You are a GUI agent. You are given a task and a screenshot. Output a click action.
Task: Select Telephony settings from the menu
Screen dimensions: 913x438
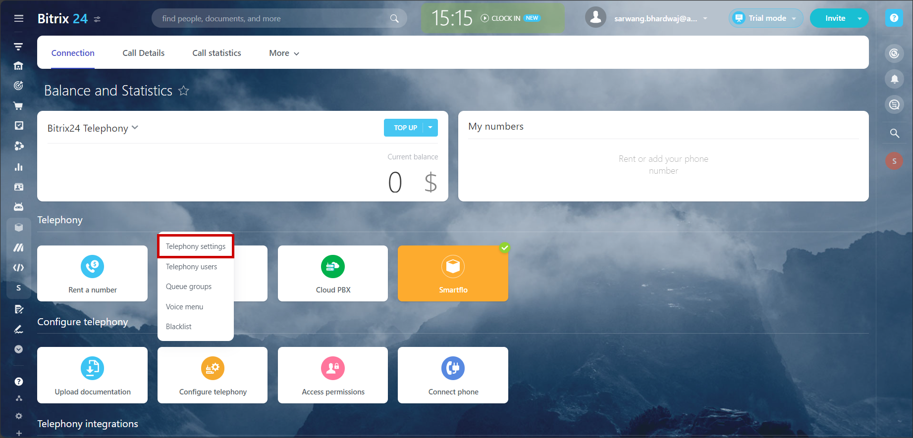[196, 246]
